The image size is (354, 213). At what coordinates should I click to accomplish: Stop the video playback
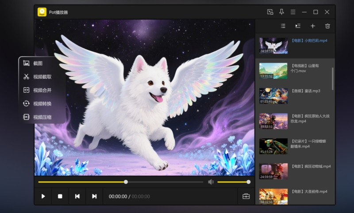click(x=60, y=196)
